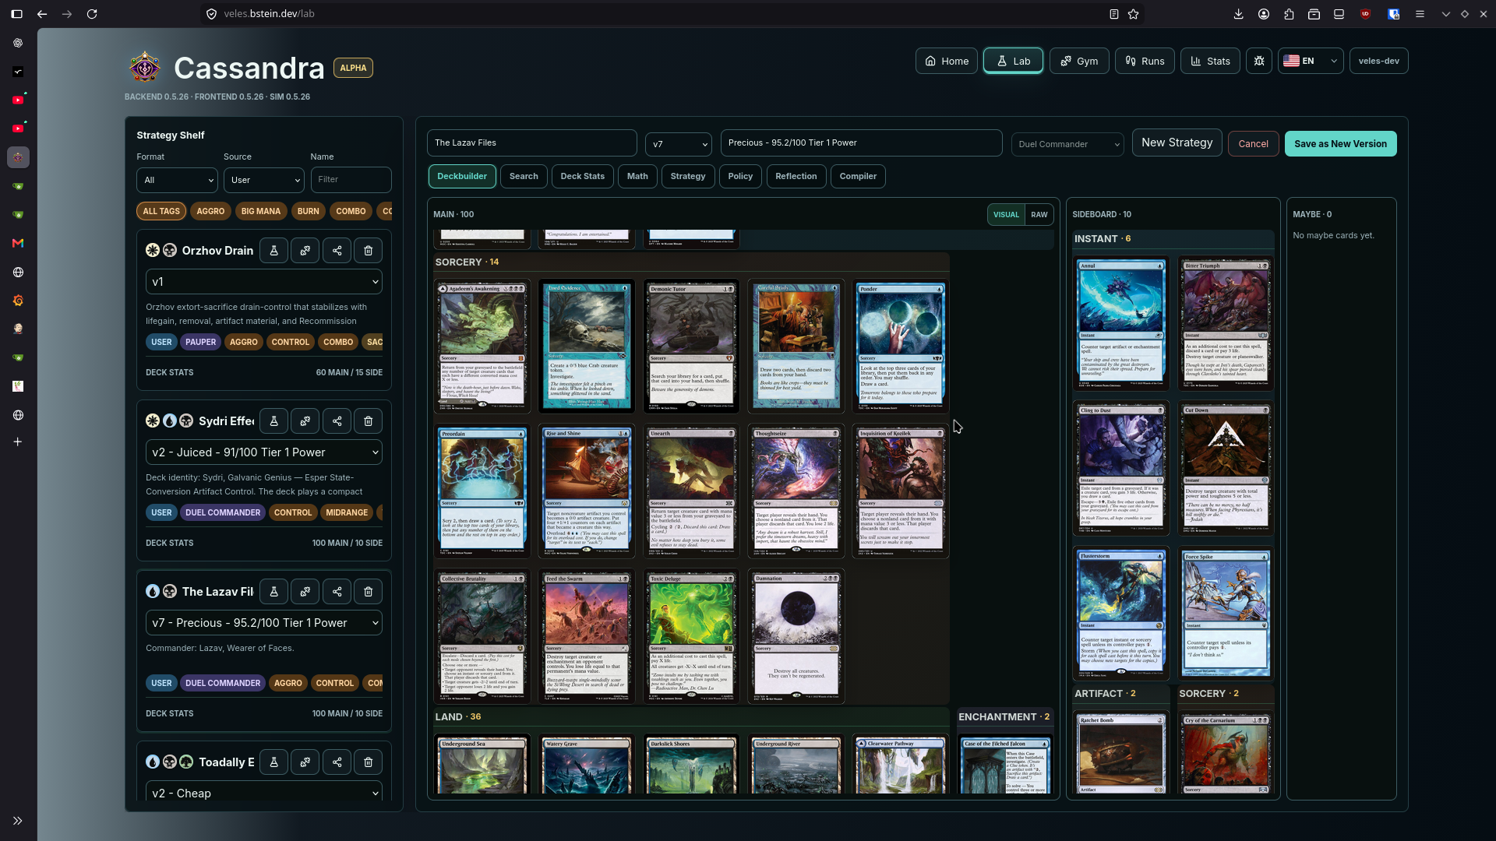Open the Strategy tab
The width and height of the screenshot is (1496, 841).
(x=688, y=176)
